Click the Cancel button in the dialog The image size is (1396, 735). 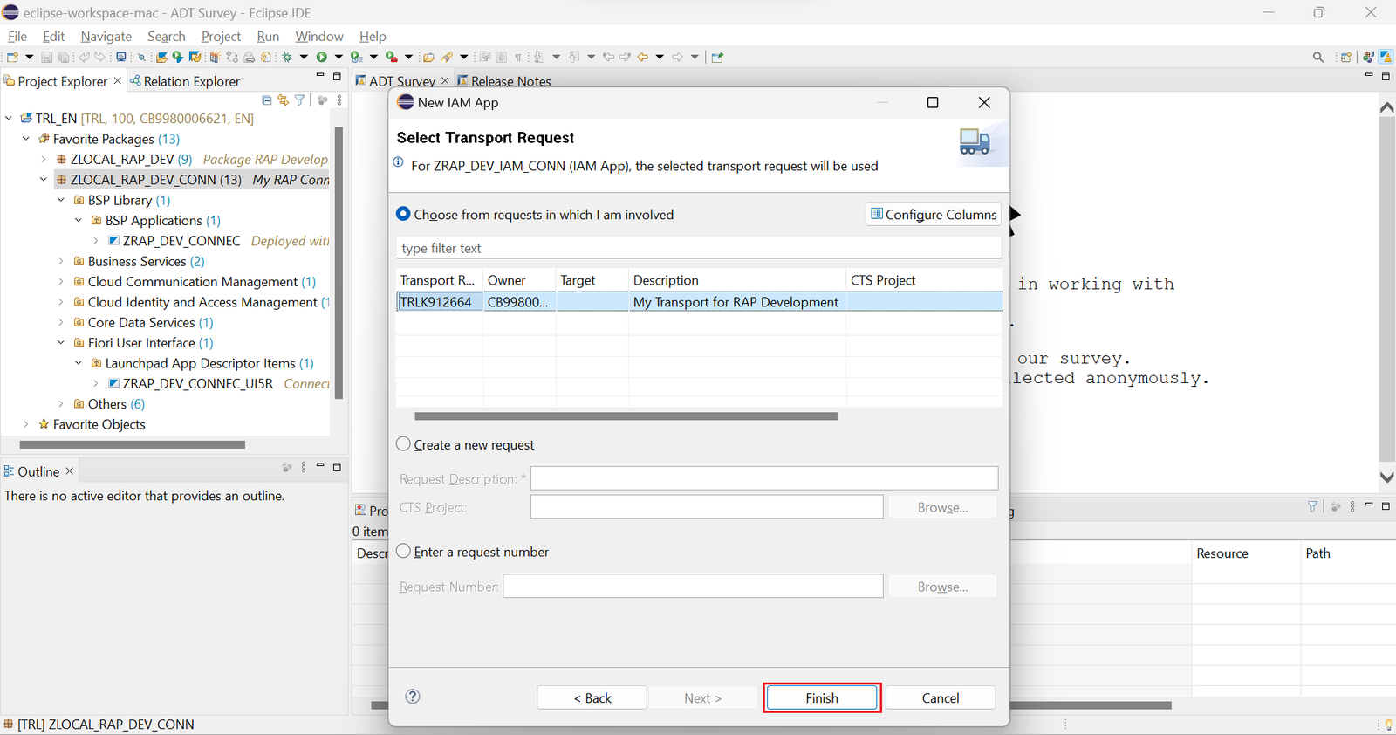(x=941, y=697)
